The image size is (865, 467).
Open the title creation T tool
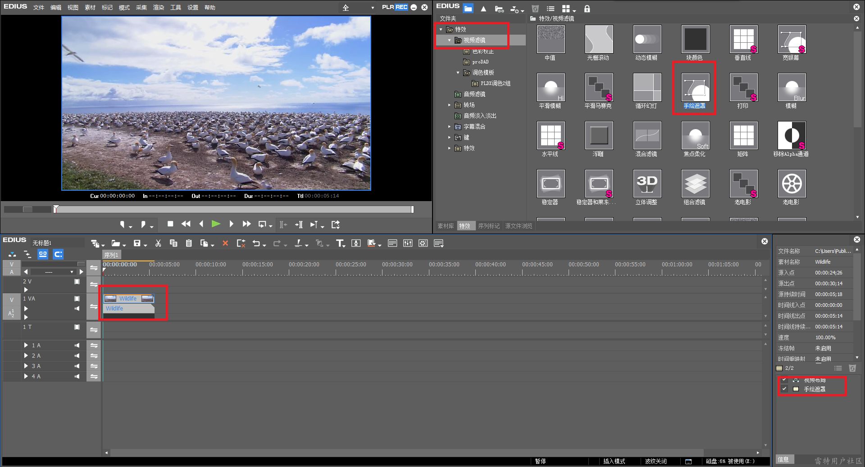pyautogui.click(x=340, y=243)
